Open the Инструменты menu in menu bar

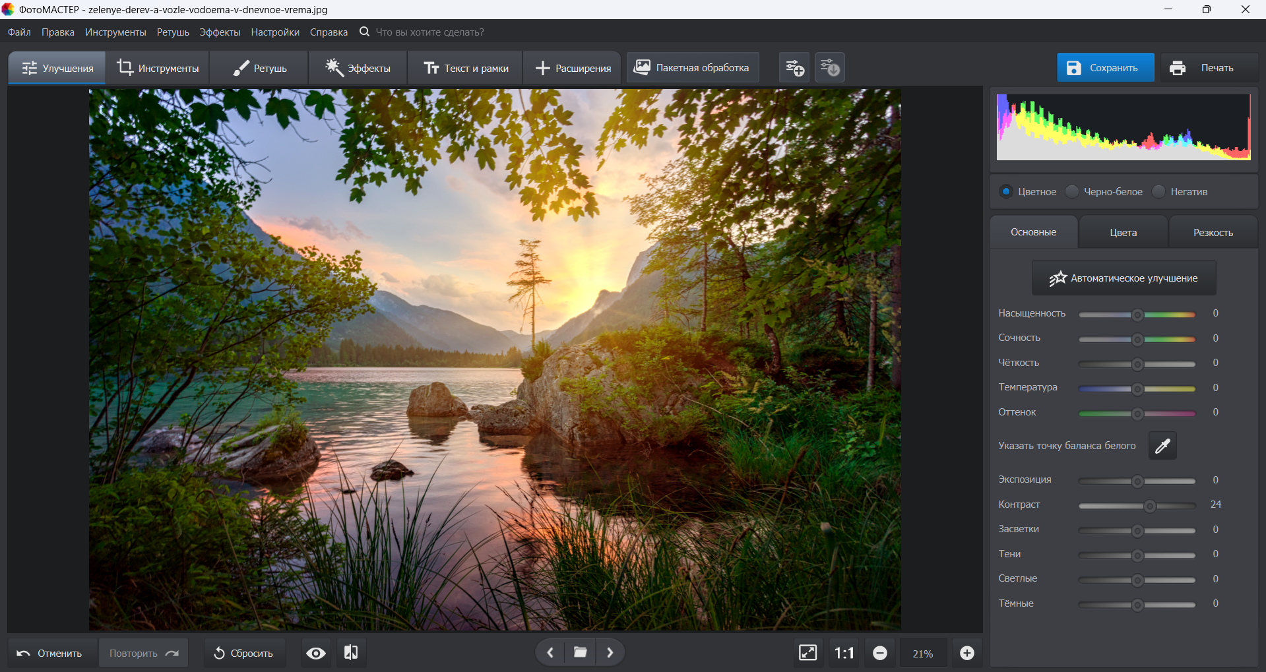click(x=115, y=32)
